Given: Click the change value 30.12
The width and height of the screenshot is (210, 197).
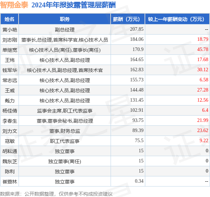Looking at the screenshot, I should pyautogui.click(x=203, y=70).
